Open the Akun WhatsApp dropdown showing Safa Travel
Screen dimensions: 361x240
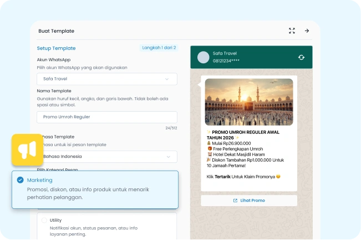click(107, 79)
